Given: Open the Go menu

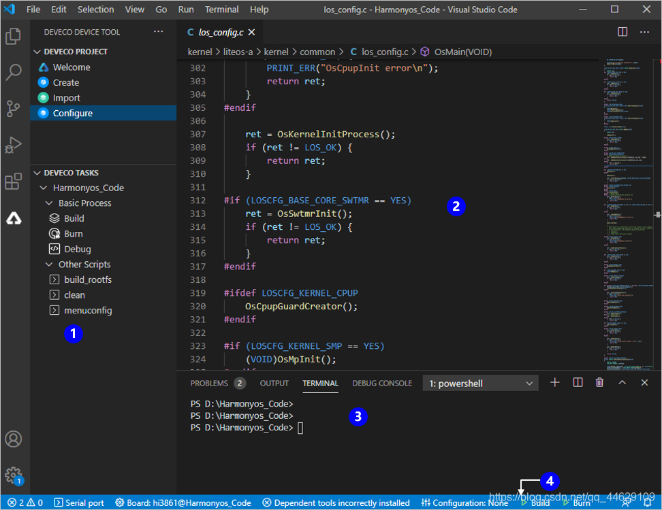Looking at the screenshot, I should (161, 10).
